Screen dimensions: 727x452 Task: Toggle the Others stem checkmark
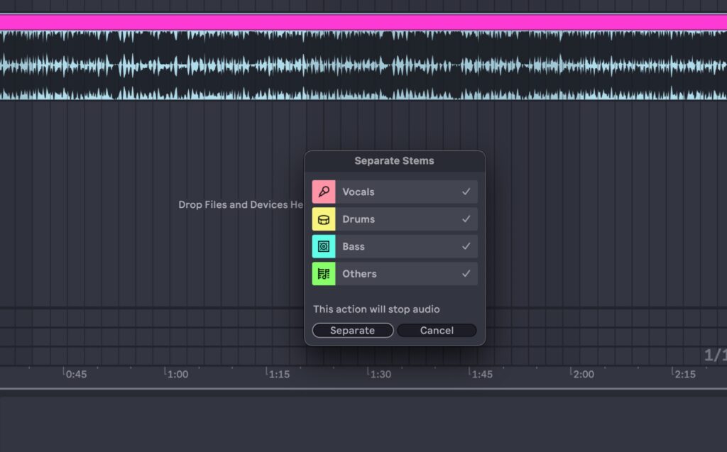point(466,274)
